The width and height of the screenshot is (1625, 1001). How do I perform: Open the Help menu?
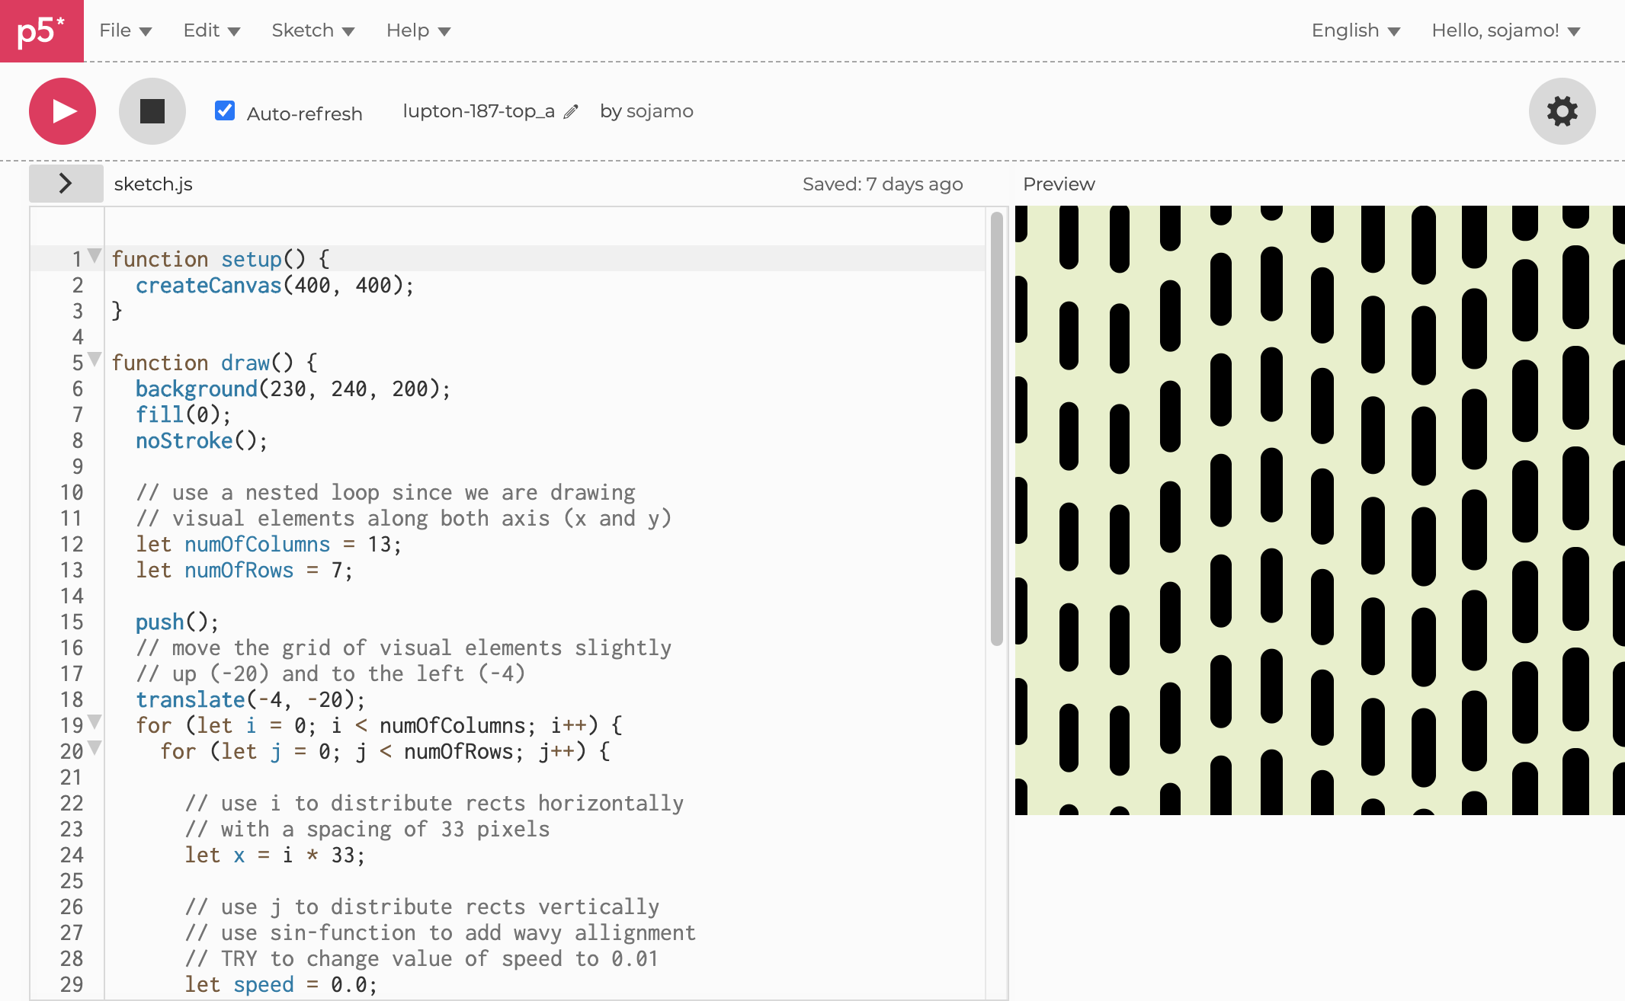click(418, 30)
